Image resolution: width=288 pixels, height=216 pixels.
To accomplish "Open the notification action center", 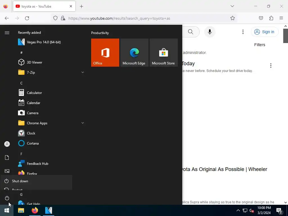I will tap(279, 211).
